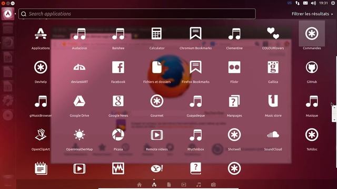Viewport: 337px width, 189px height.
Task: Open the mail envelope indicator
Action: tap(305, 3)
